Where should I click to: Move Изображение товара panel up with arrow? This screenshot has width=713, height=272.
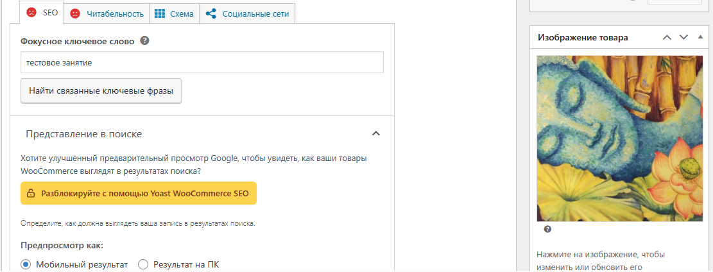(667, 38)
